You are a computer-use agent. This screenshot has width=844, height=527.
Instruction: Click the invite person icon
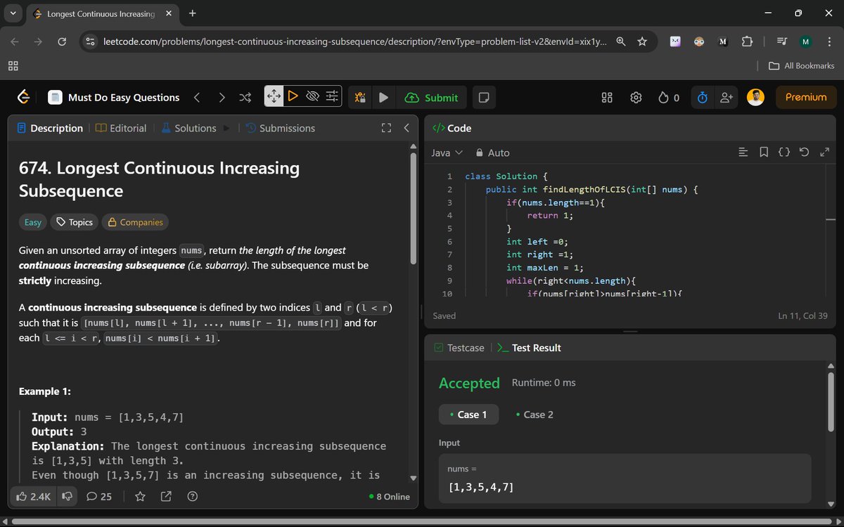(727, 98)
